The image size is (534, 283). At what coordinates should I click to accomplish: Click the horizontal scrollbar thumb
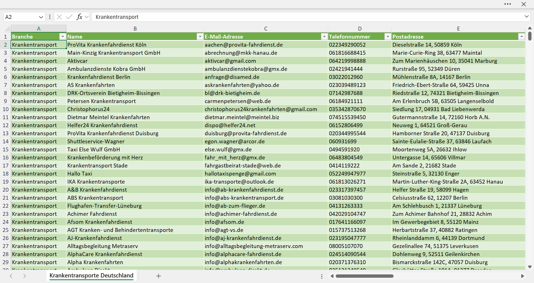[365, 276]
